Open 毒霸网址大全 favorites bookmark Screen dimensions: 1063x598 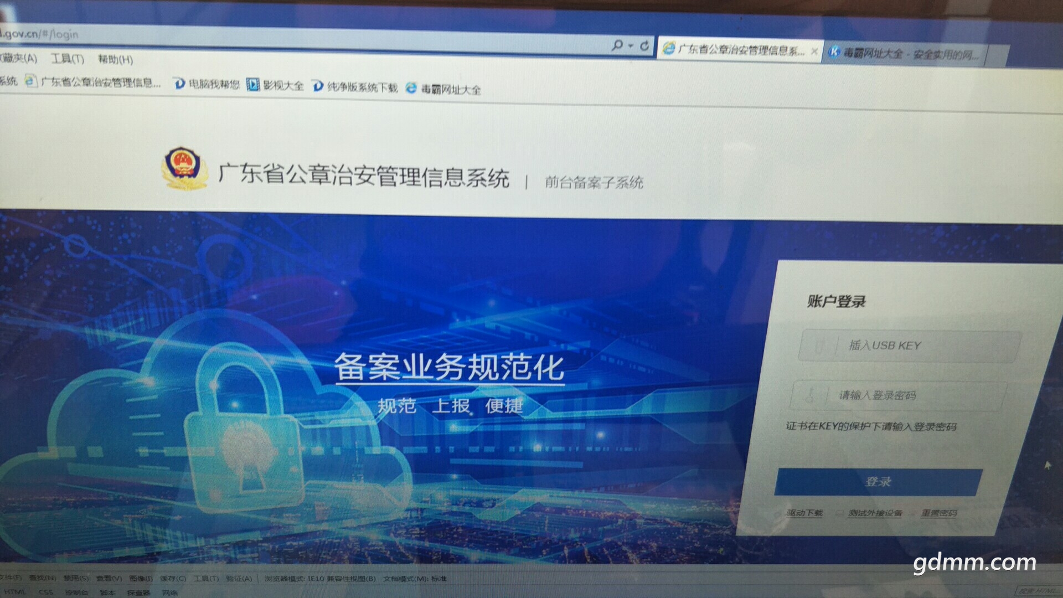point(443,89)
